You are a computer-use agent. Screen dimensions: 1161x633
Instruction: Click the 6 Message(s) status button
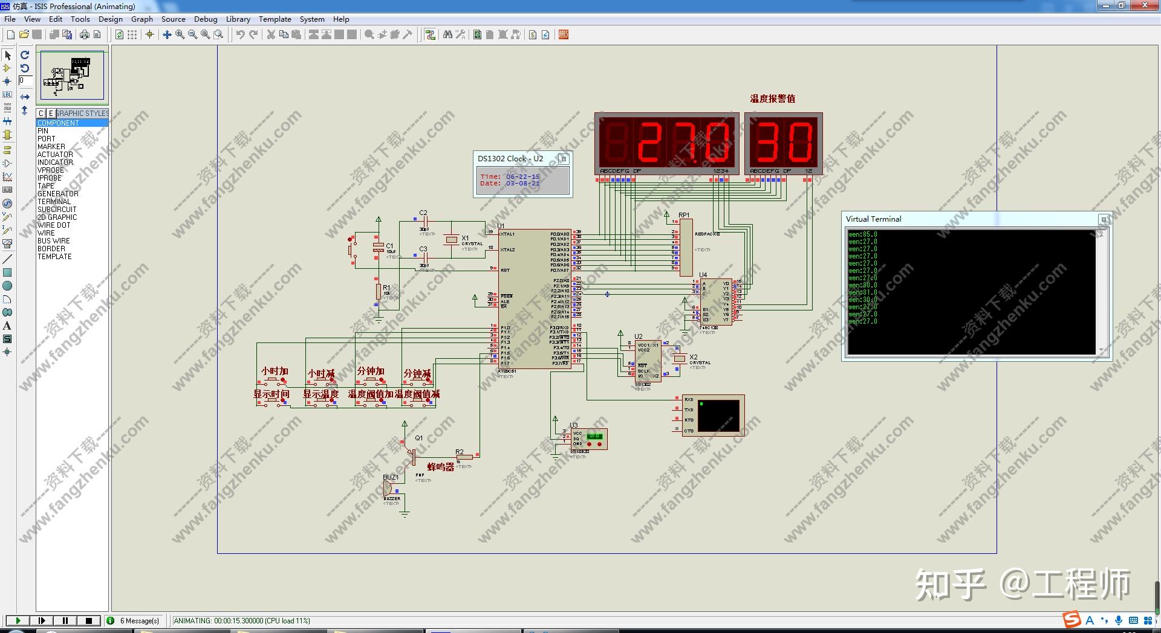point(134,620)
